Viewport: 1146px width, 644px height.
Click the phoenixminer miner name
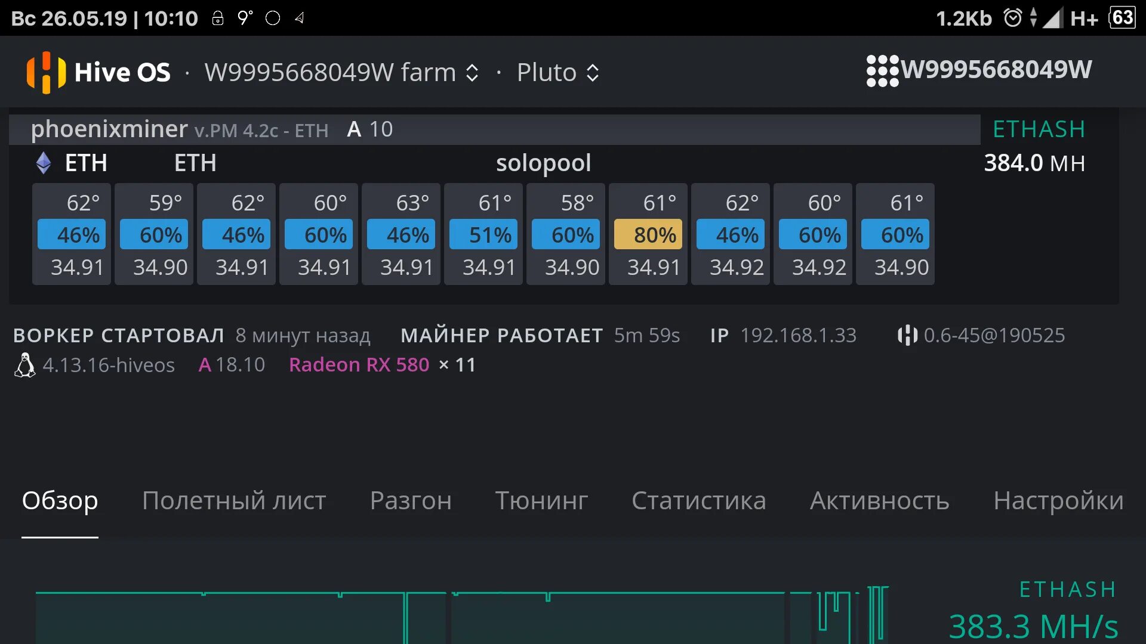click(109, 129)
